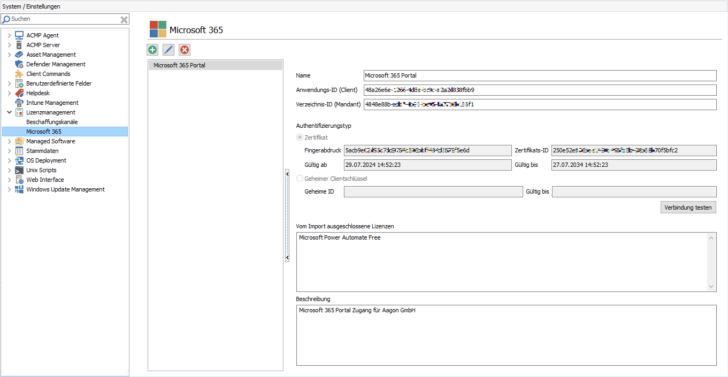Click the ACMP Agent monitor icon
728x377 pixels.
[19, 35]
